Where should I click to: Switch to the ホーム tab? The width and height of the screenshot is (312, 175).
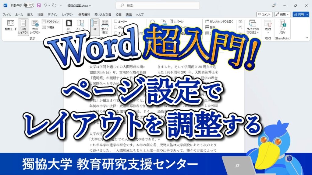(19, 15)
